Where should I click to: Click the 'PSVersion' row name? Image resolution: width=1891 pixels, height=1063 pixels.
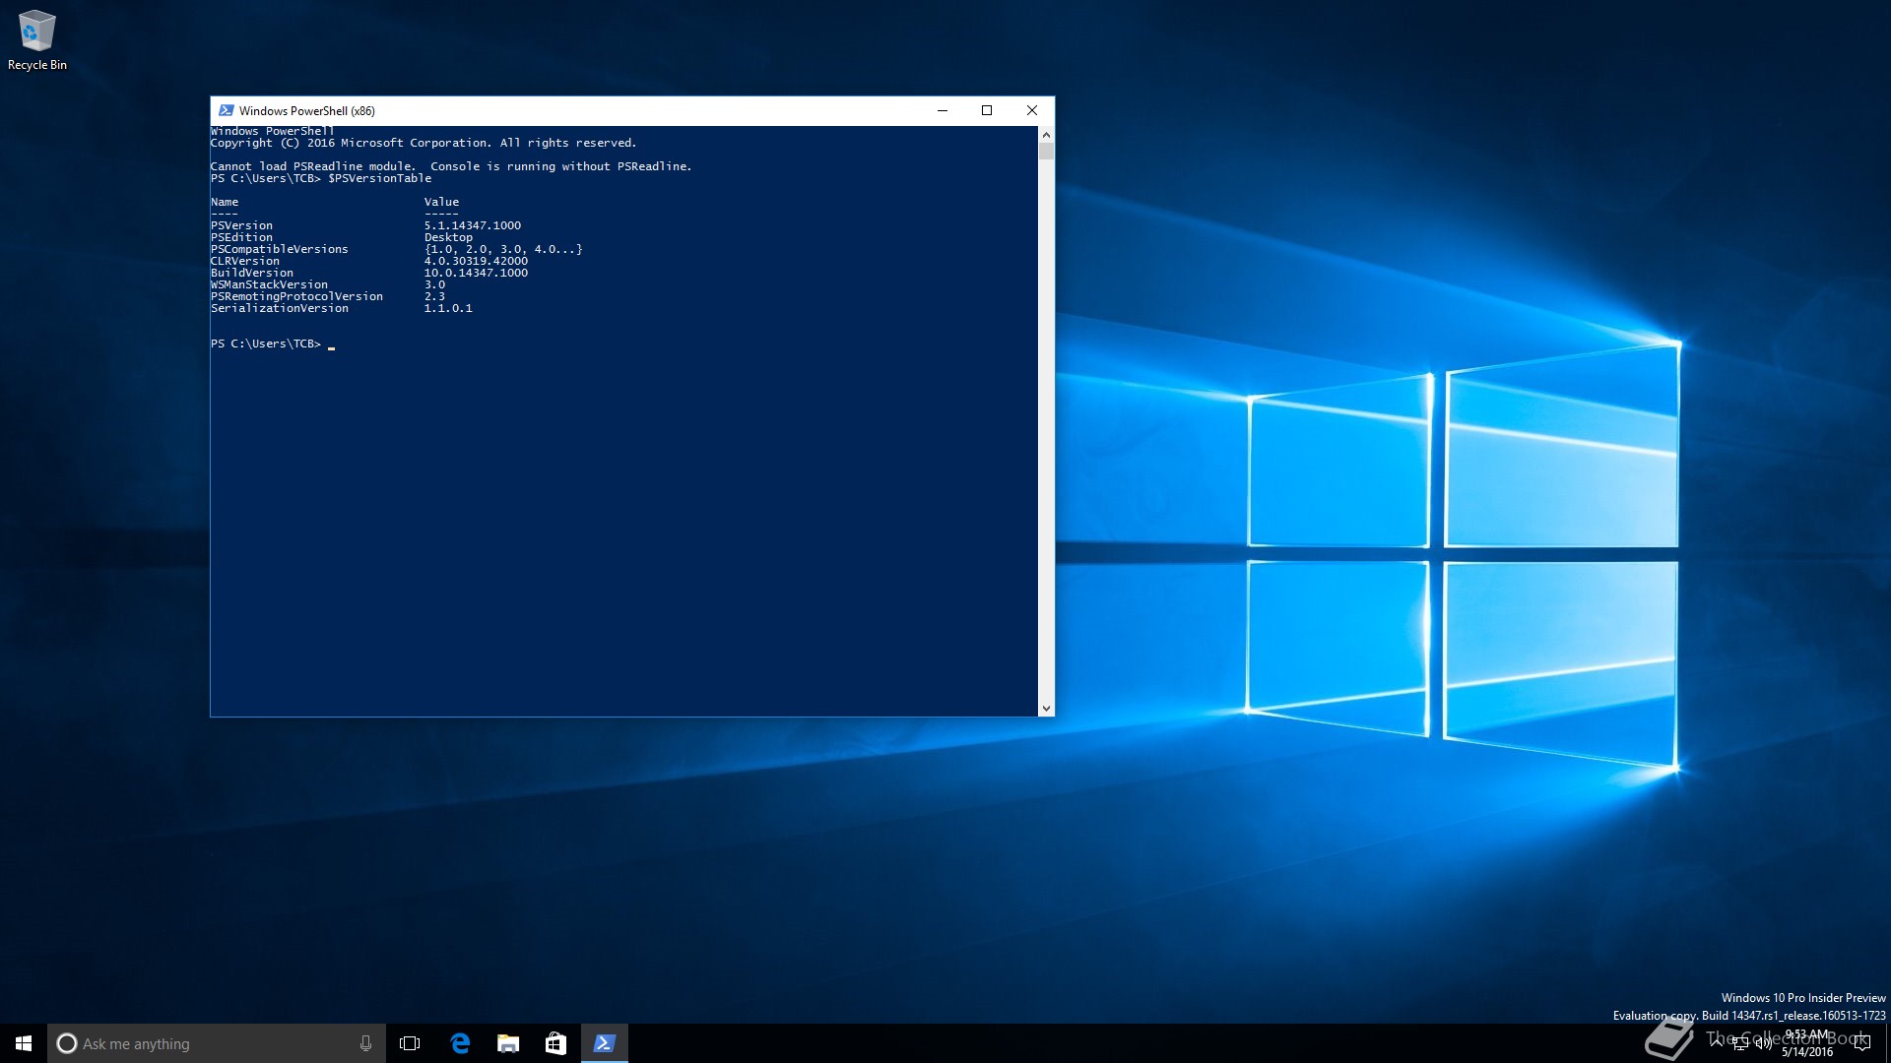(x=241, y=225)
